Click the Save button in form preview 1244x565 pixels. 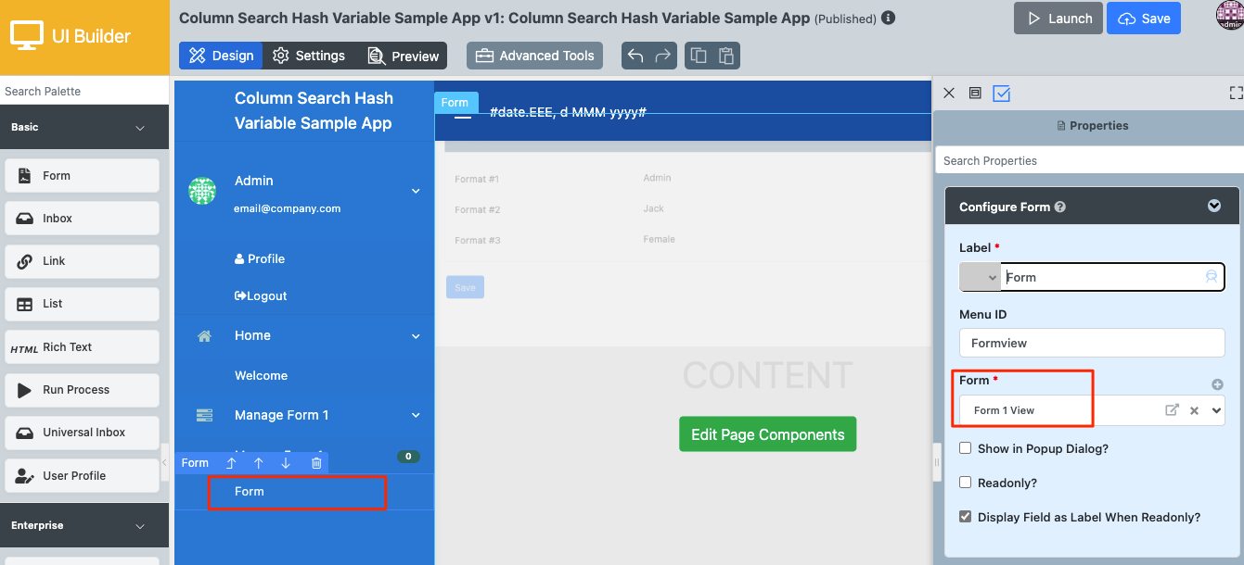pos(465,287)
